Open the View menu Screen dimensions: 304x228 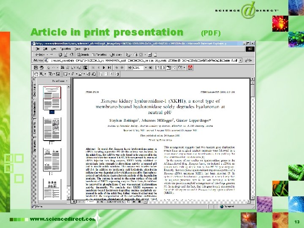pyautogui.click(x=54, y=49)
